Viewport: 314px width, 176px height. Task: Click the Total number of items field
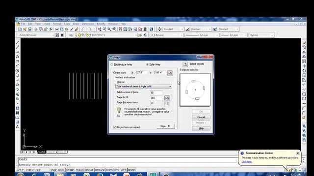click(156, 93)
